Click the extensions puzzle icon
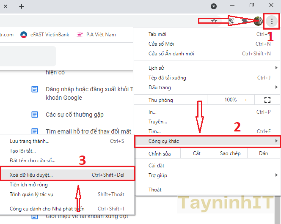 tap(245, 21)
